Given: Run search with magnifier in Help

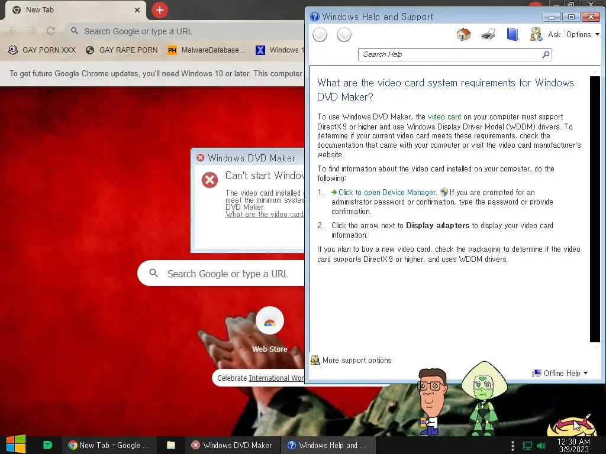Looking at the screenshot, I should tap(546, 54).
